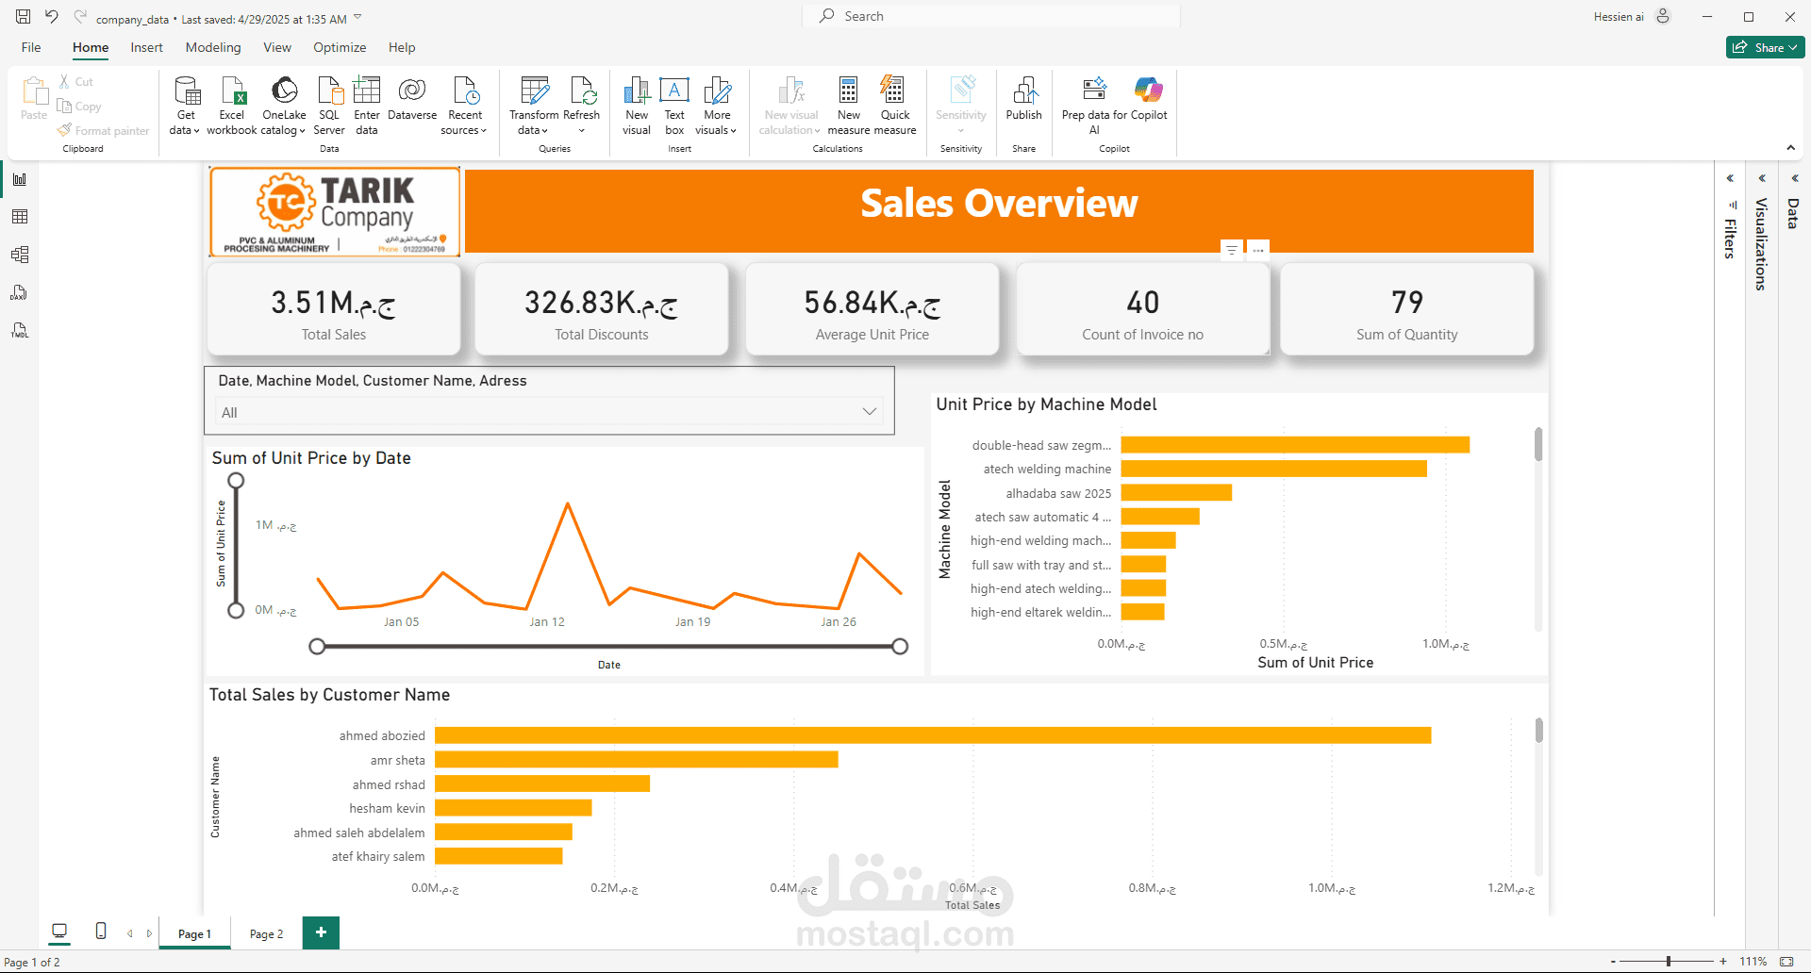Open the DAX query view

pyautogui.click(x=19, y=292)
